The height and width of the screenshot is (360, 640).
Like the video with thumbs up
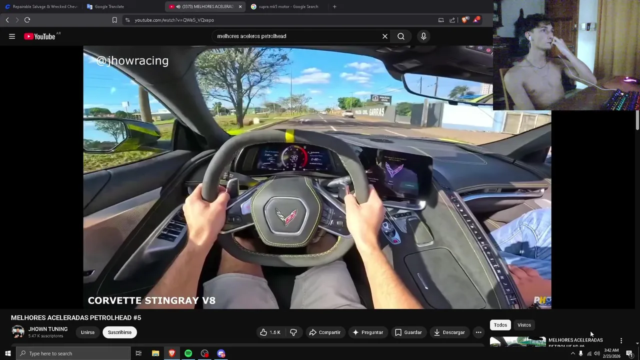(270, 332)
